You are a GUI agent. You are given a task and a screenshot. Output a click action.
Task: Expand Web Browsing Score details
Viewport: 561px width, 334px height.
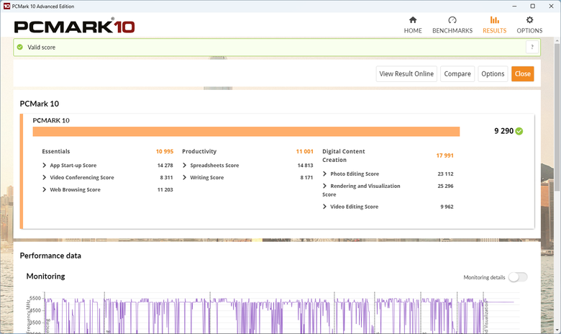pyautogui.click(x=45, y=189)
